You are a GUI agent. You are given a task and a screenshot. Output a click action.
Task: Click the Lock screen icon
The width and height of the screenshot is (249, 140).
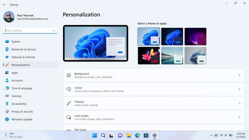(68, 117)
